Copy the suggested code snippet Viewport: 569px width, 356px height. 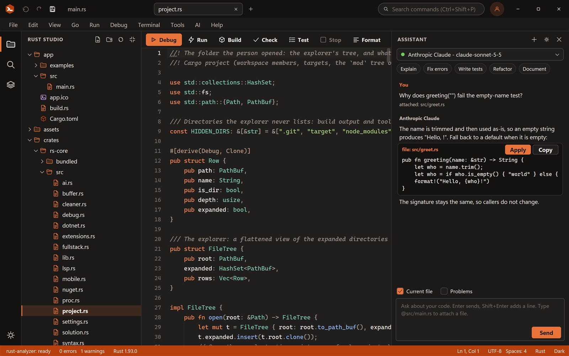click(545, 150)
